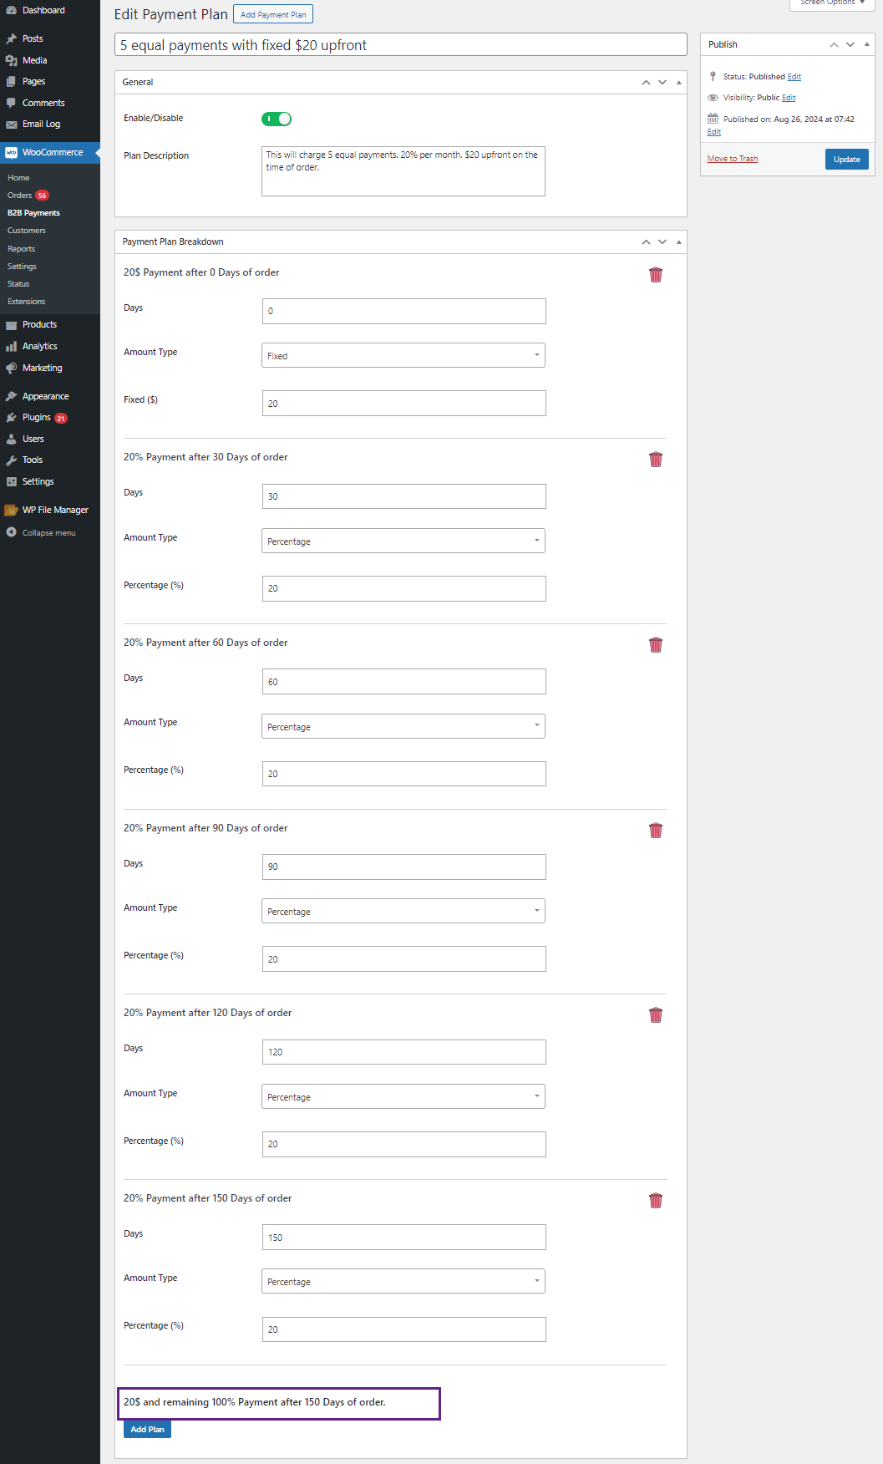
Task: Open B2B Payments submenu item
Action: [x=33, y=213]
